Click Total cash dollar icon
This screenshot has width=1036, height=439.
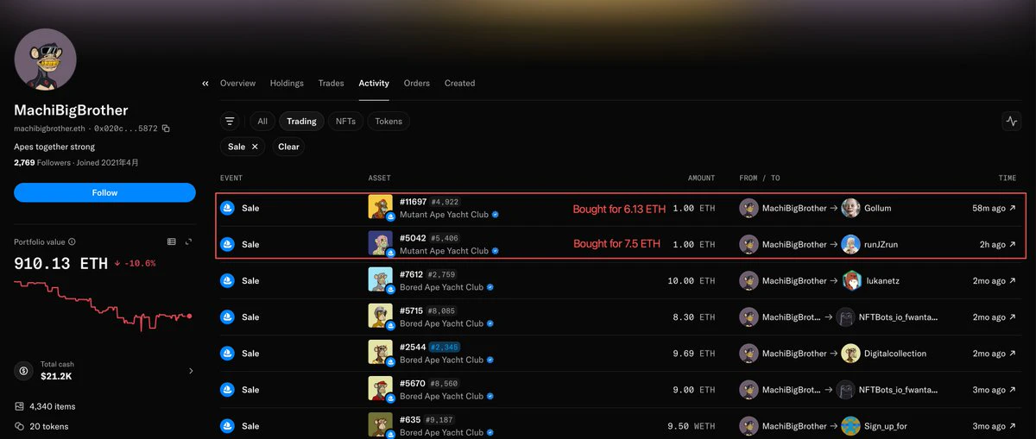(24, 371)
